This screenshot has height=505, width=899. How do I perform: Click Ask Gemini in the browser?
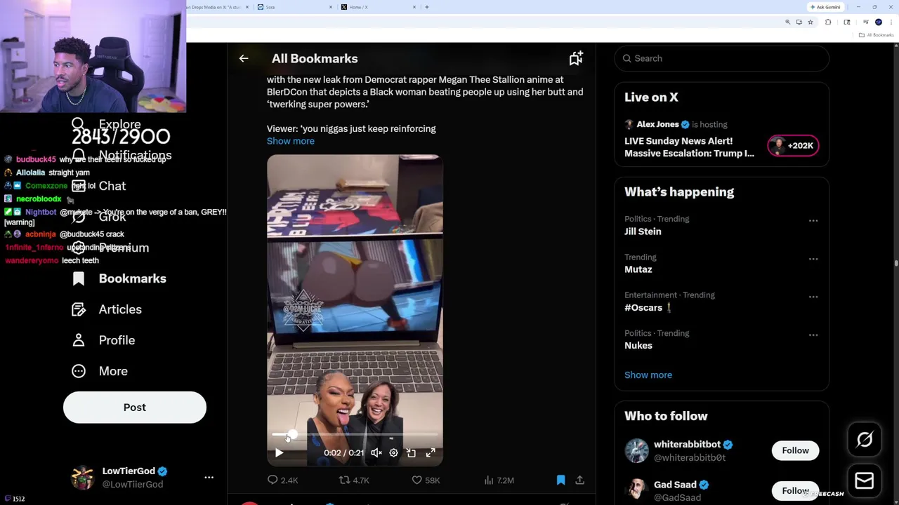tap(825, 7)
